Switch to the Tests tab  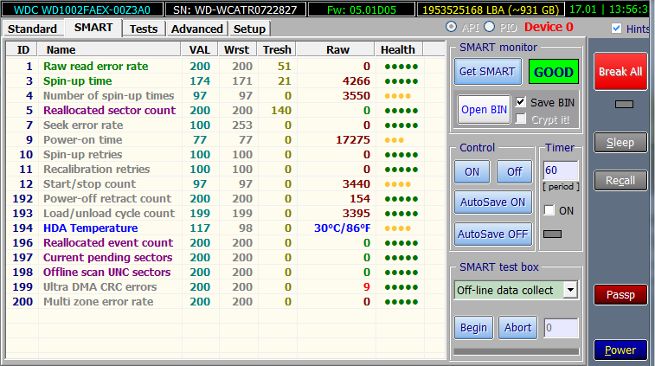pyautogui.click(x=144, y=29)
